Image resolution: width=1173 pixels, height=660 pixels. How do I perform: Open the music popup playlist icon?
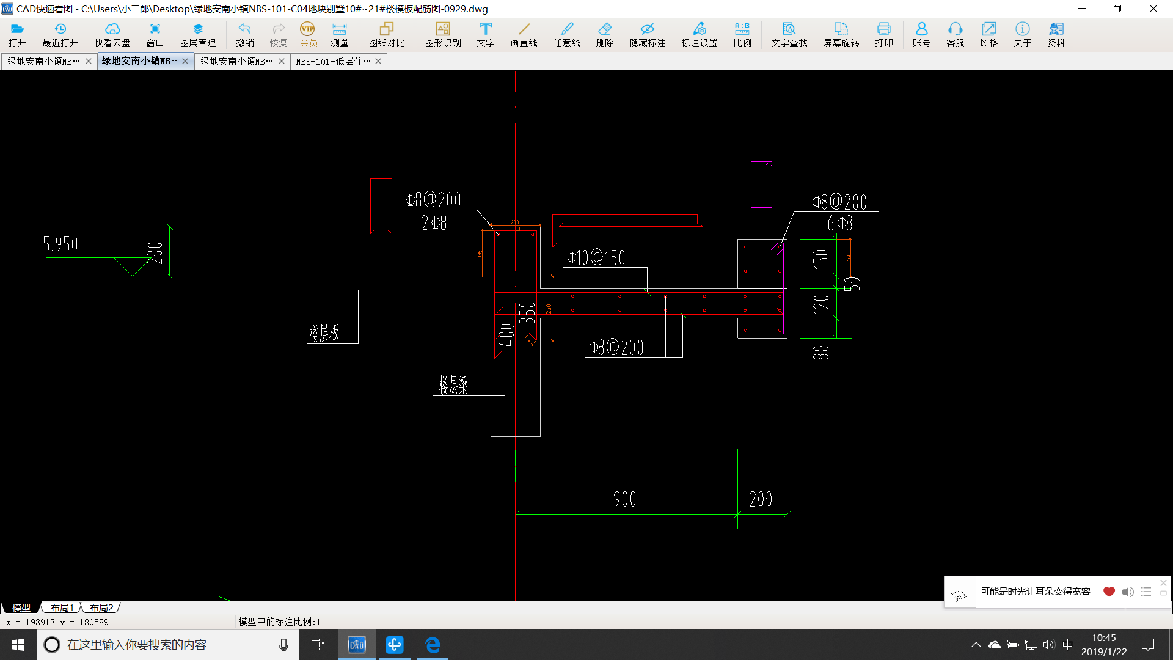click(x=1146, y=592)
